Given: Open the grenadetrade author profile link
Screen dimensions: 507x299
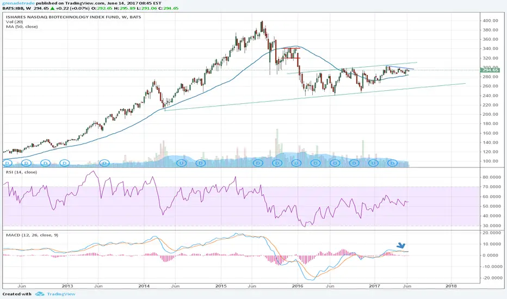Looking at the screenshot, I should click(x=18, y=3).
